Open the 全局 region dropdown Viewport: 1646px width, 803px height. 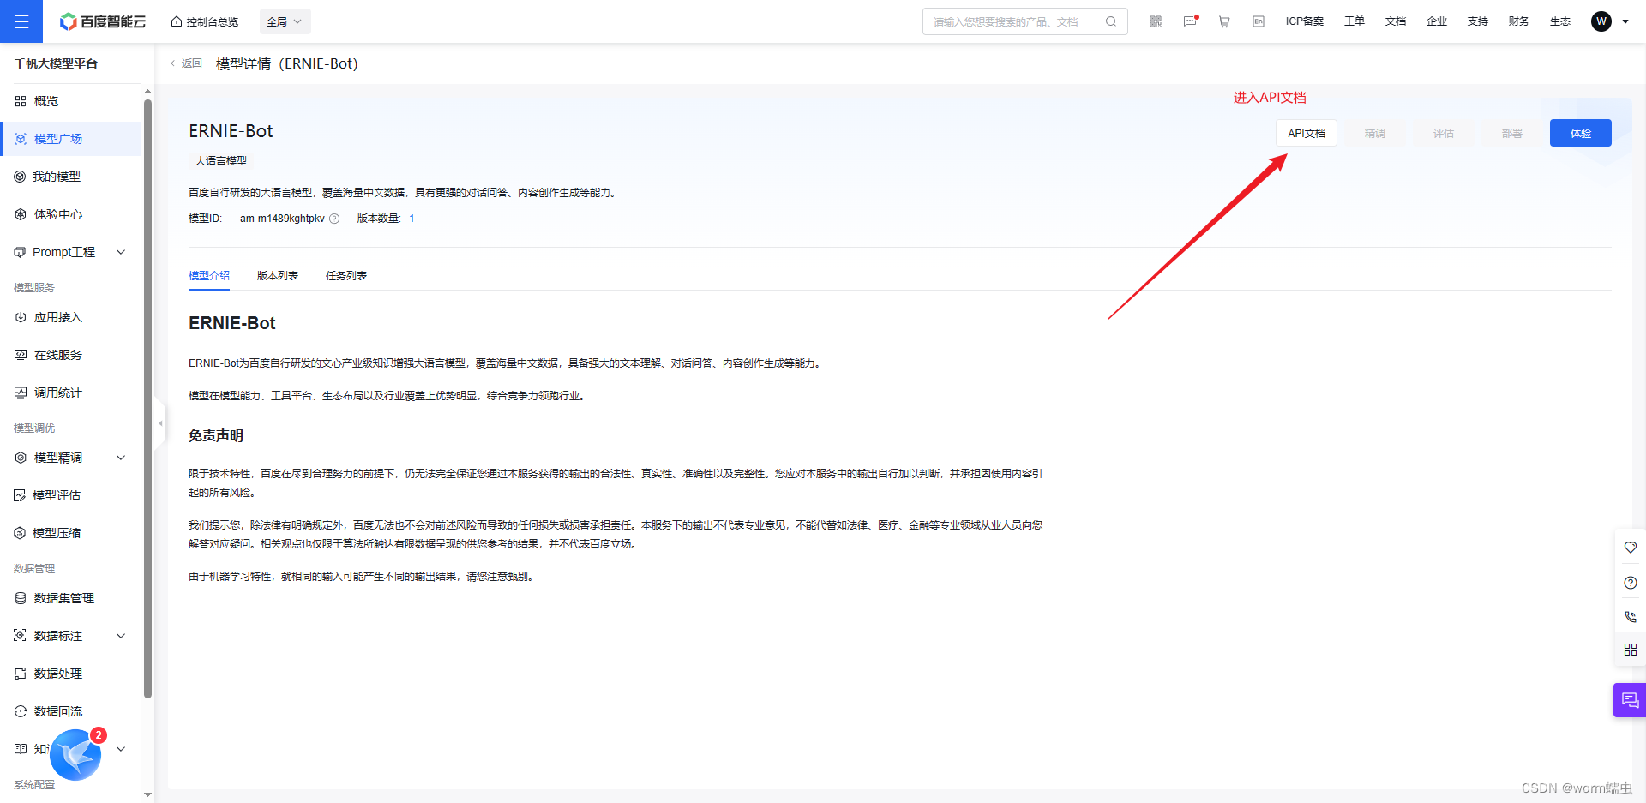coord(285,21)
